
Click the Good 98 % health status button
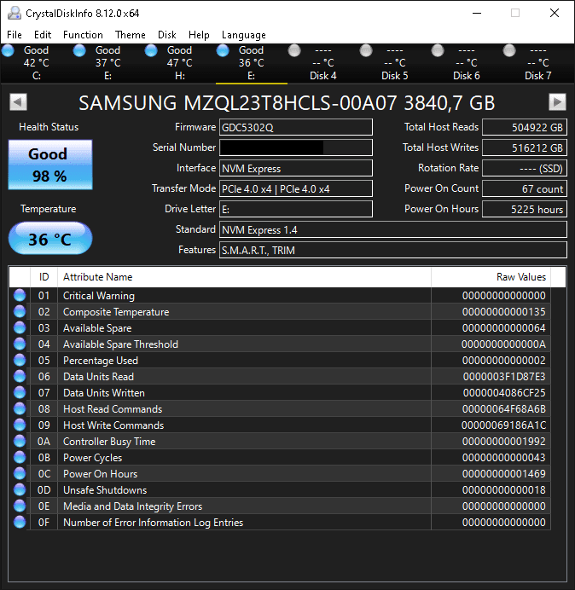(x=50, y=165)
